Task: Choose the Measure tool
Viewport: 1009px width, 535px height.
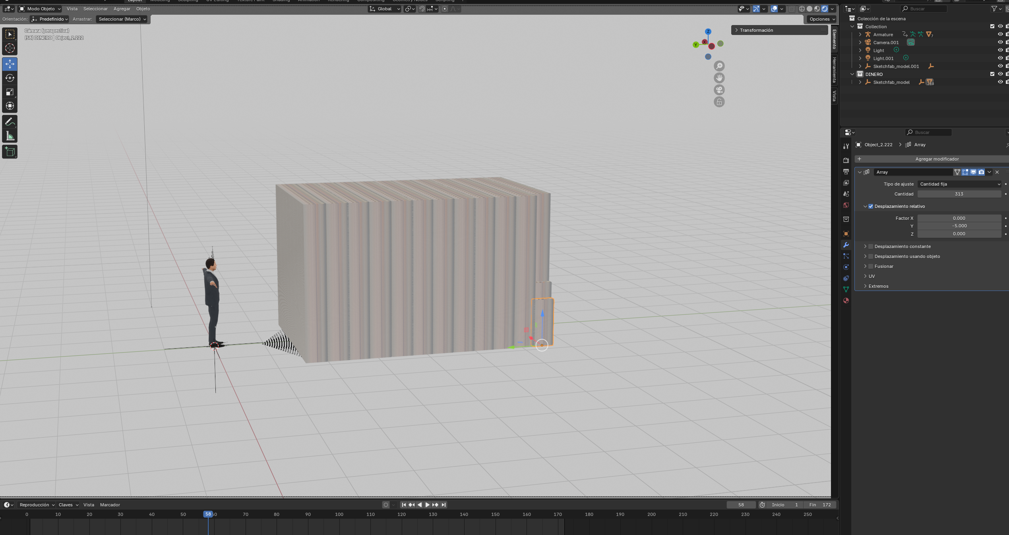Action: coord(10,136)
